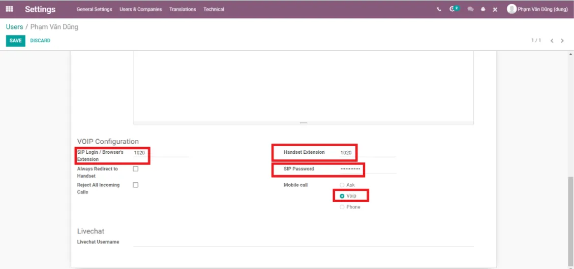Save the user record

(x=15, y=41)
